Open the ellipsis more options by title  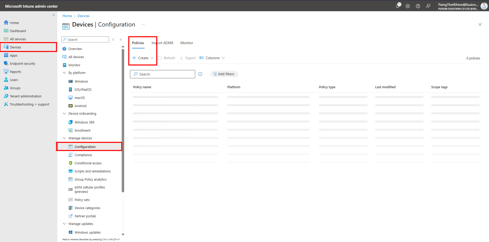point(143,24)
